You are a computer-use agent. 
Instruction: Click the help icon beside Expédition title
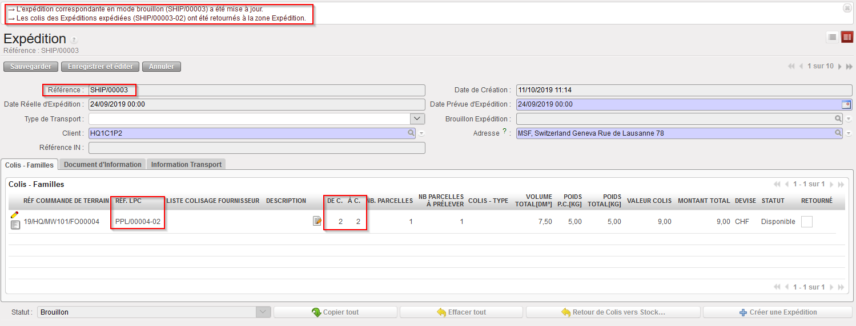pyautogui.click(x=74, y=40)
